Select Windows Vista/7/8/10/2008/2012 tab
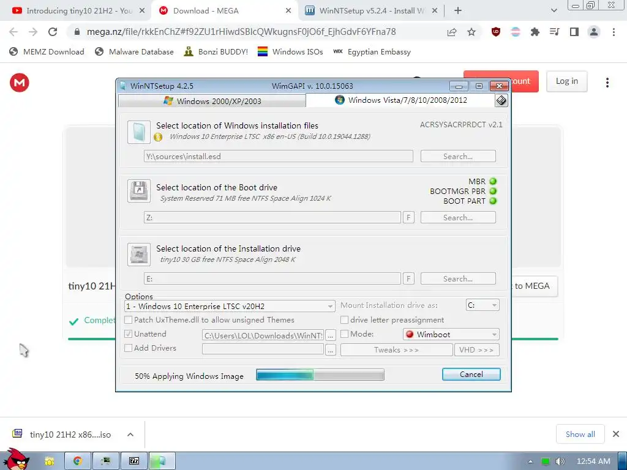 coord(400,100)
